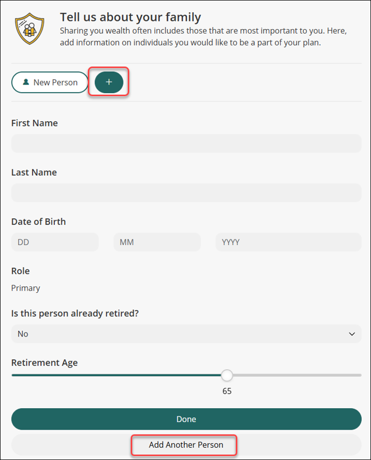
Task: Focus the Last Name input field
Action: pyautogui.click(x=186, y=193)
